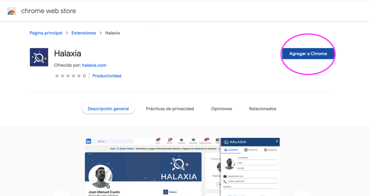Click the email envelope icon in Halaxia panel
The image size is (369, 196).
(225, 176)
